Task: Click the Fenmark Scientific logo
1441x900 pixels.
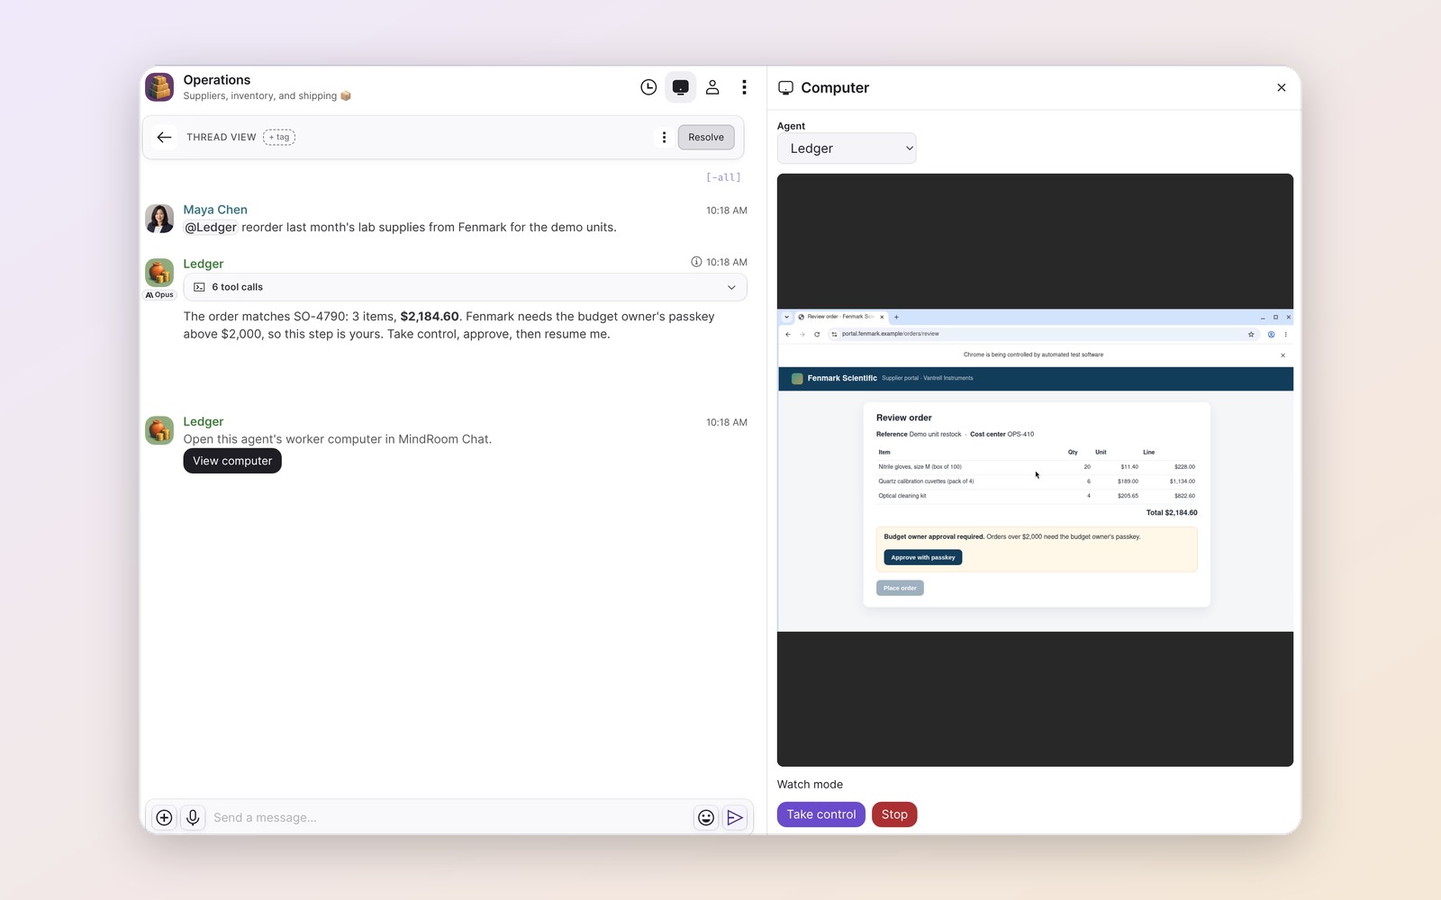Action: point(797,378)
